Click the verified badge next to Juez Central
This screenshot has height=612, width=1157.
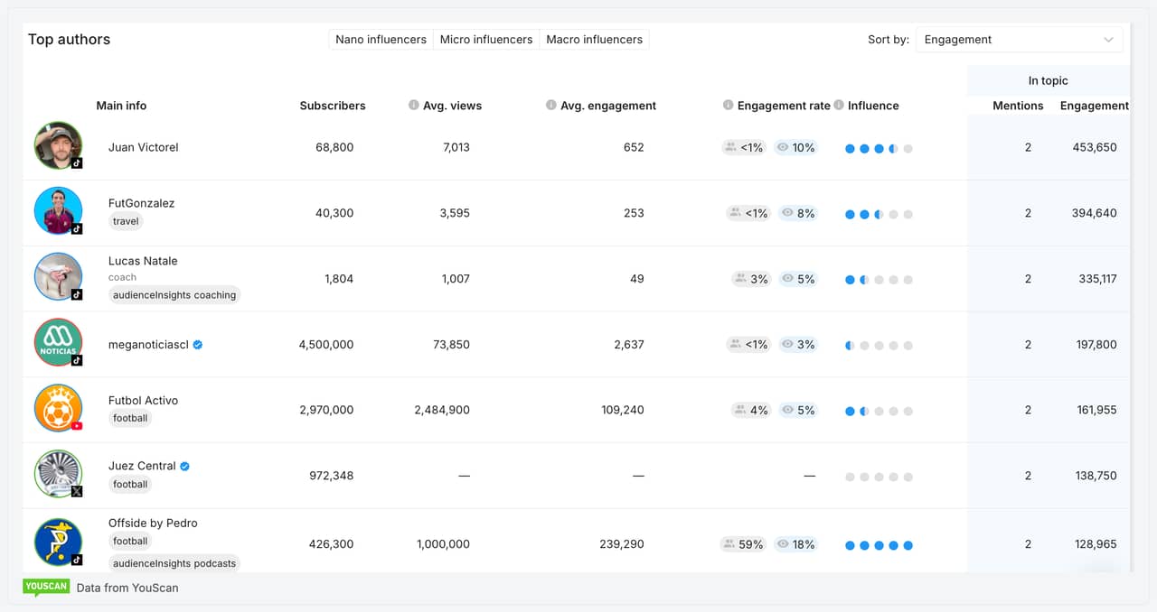point(184,467)
